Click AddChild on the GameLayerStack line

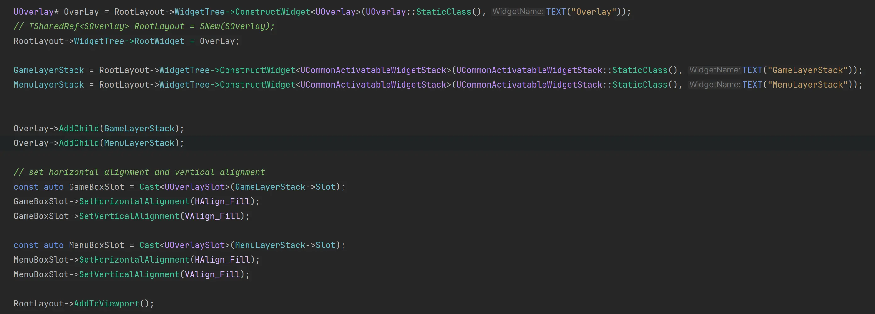pos(79,129)
